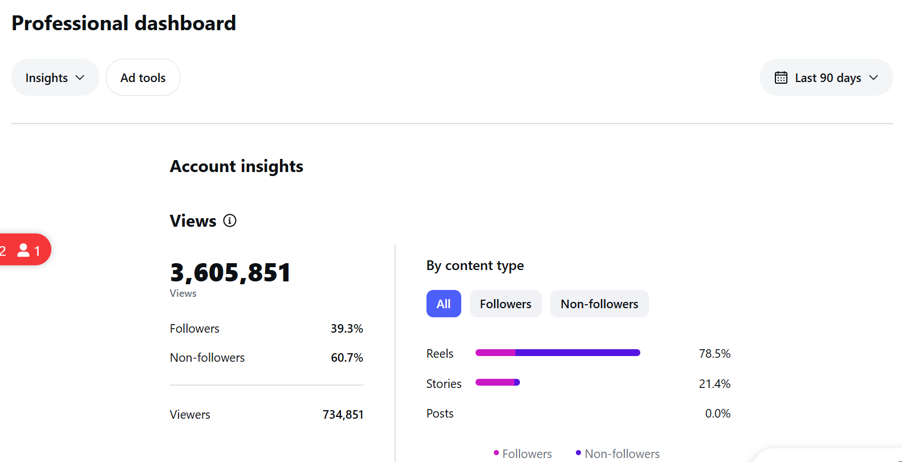This screenshot has height=462, width=902.
Task: Click the Views info icon
Action: click(230, 220)
